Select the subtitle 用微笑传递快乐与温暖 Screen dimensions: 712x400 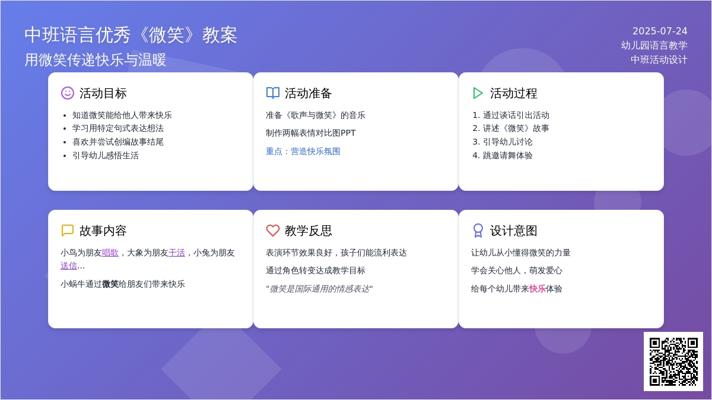click(x=96, y=60)
